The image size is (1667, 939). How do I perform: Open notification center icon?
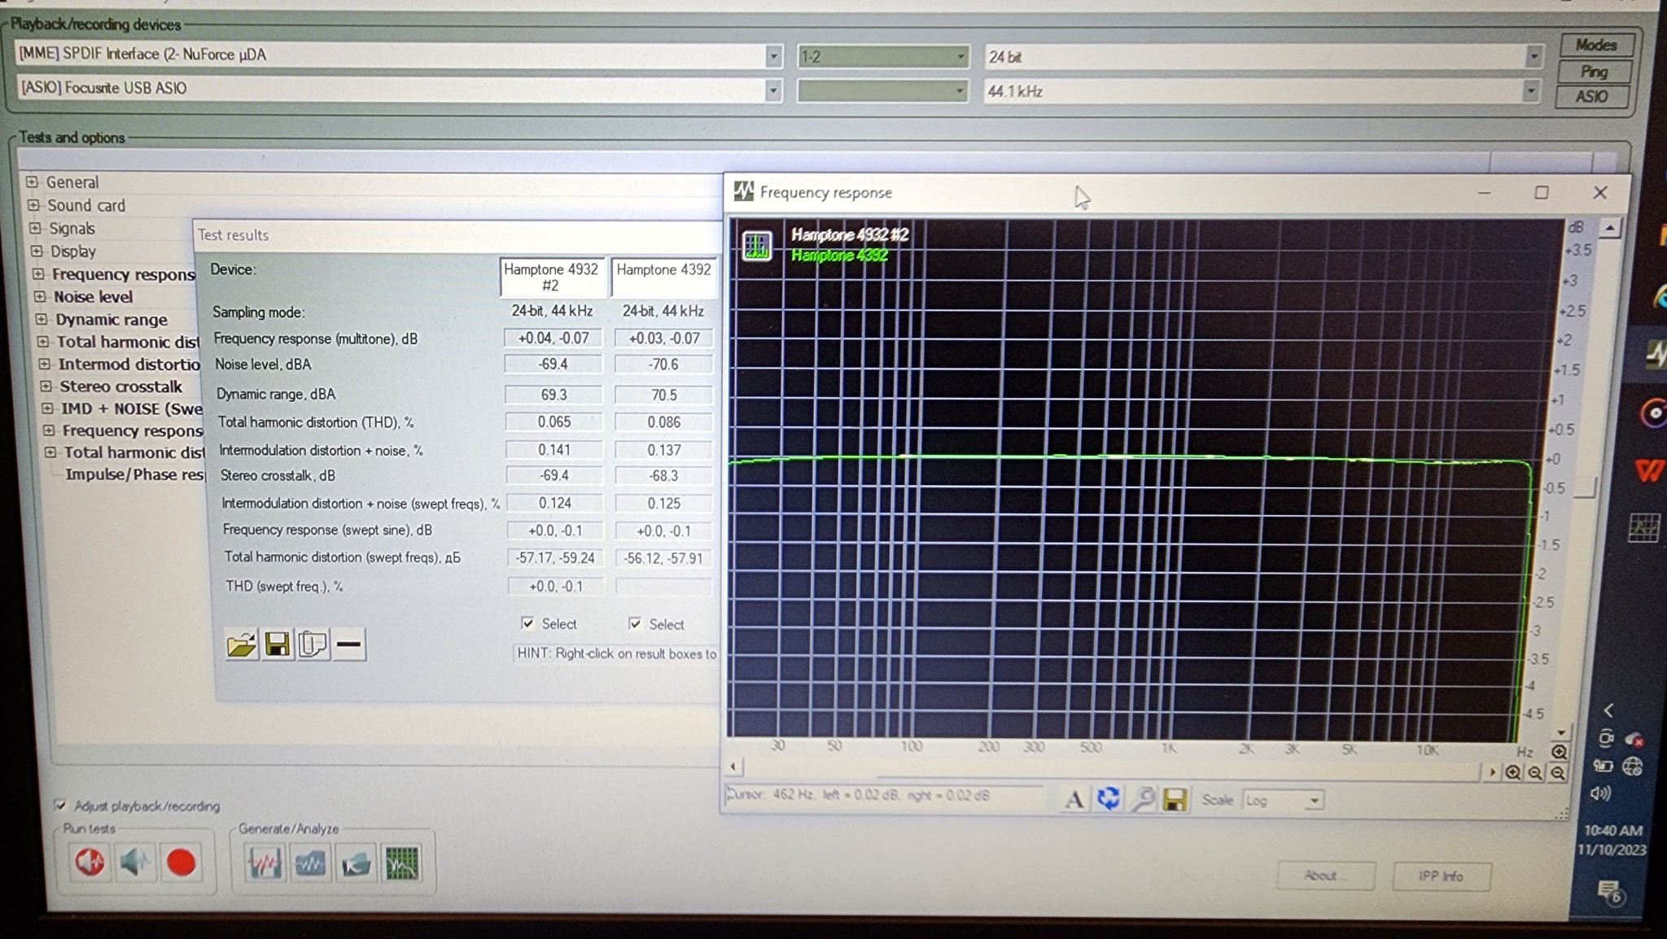1611,892
